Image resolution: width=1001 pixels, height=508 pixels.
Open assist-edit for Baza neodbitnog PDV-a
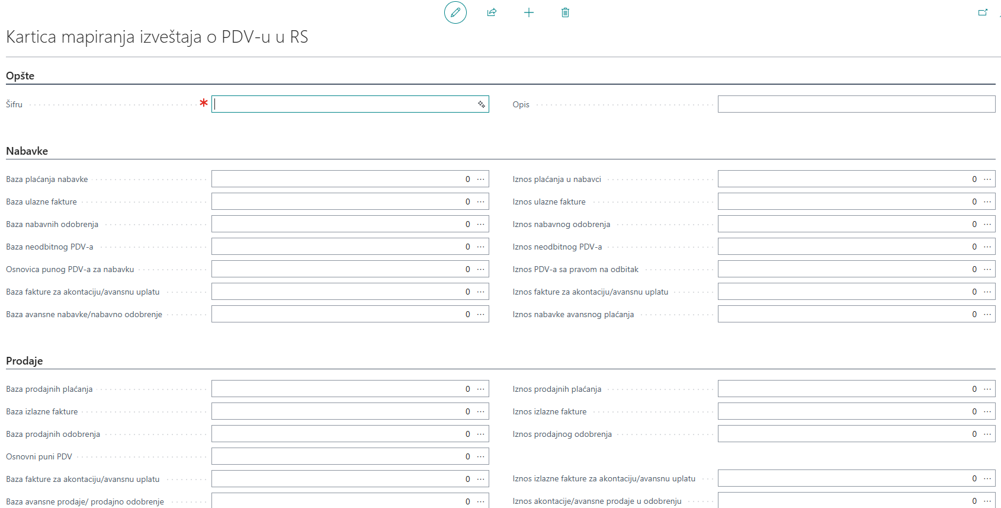[x=480, y=247]
